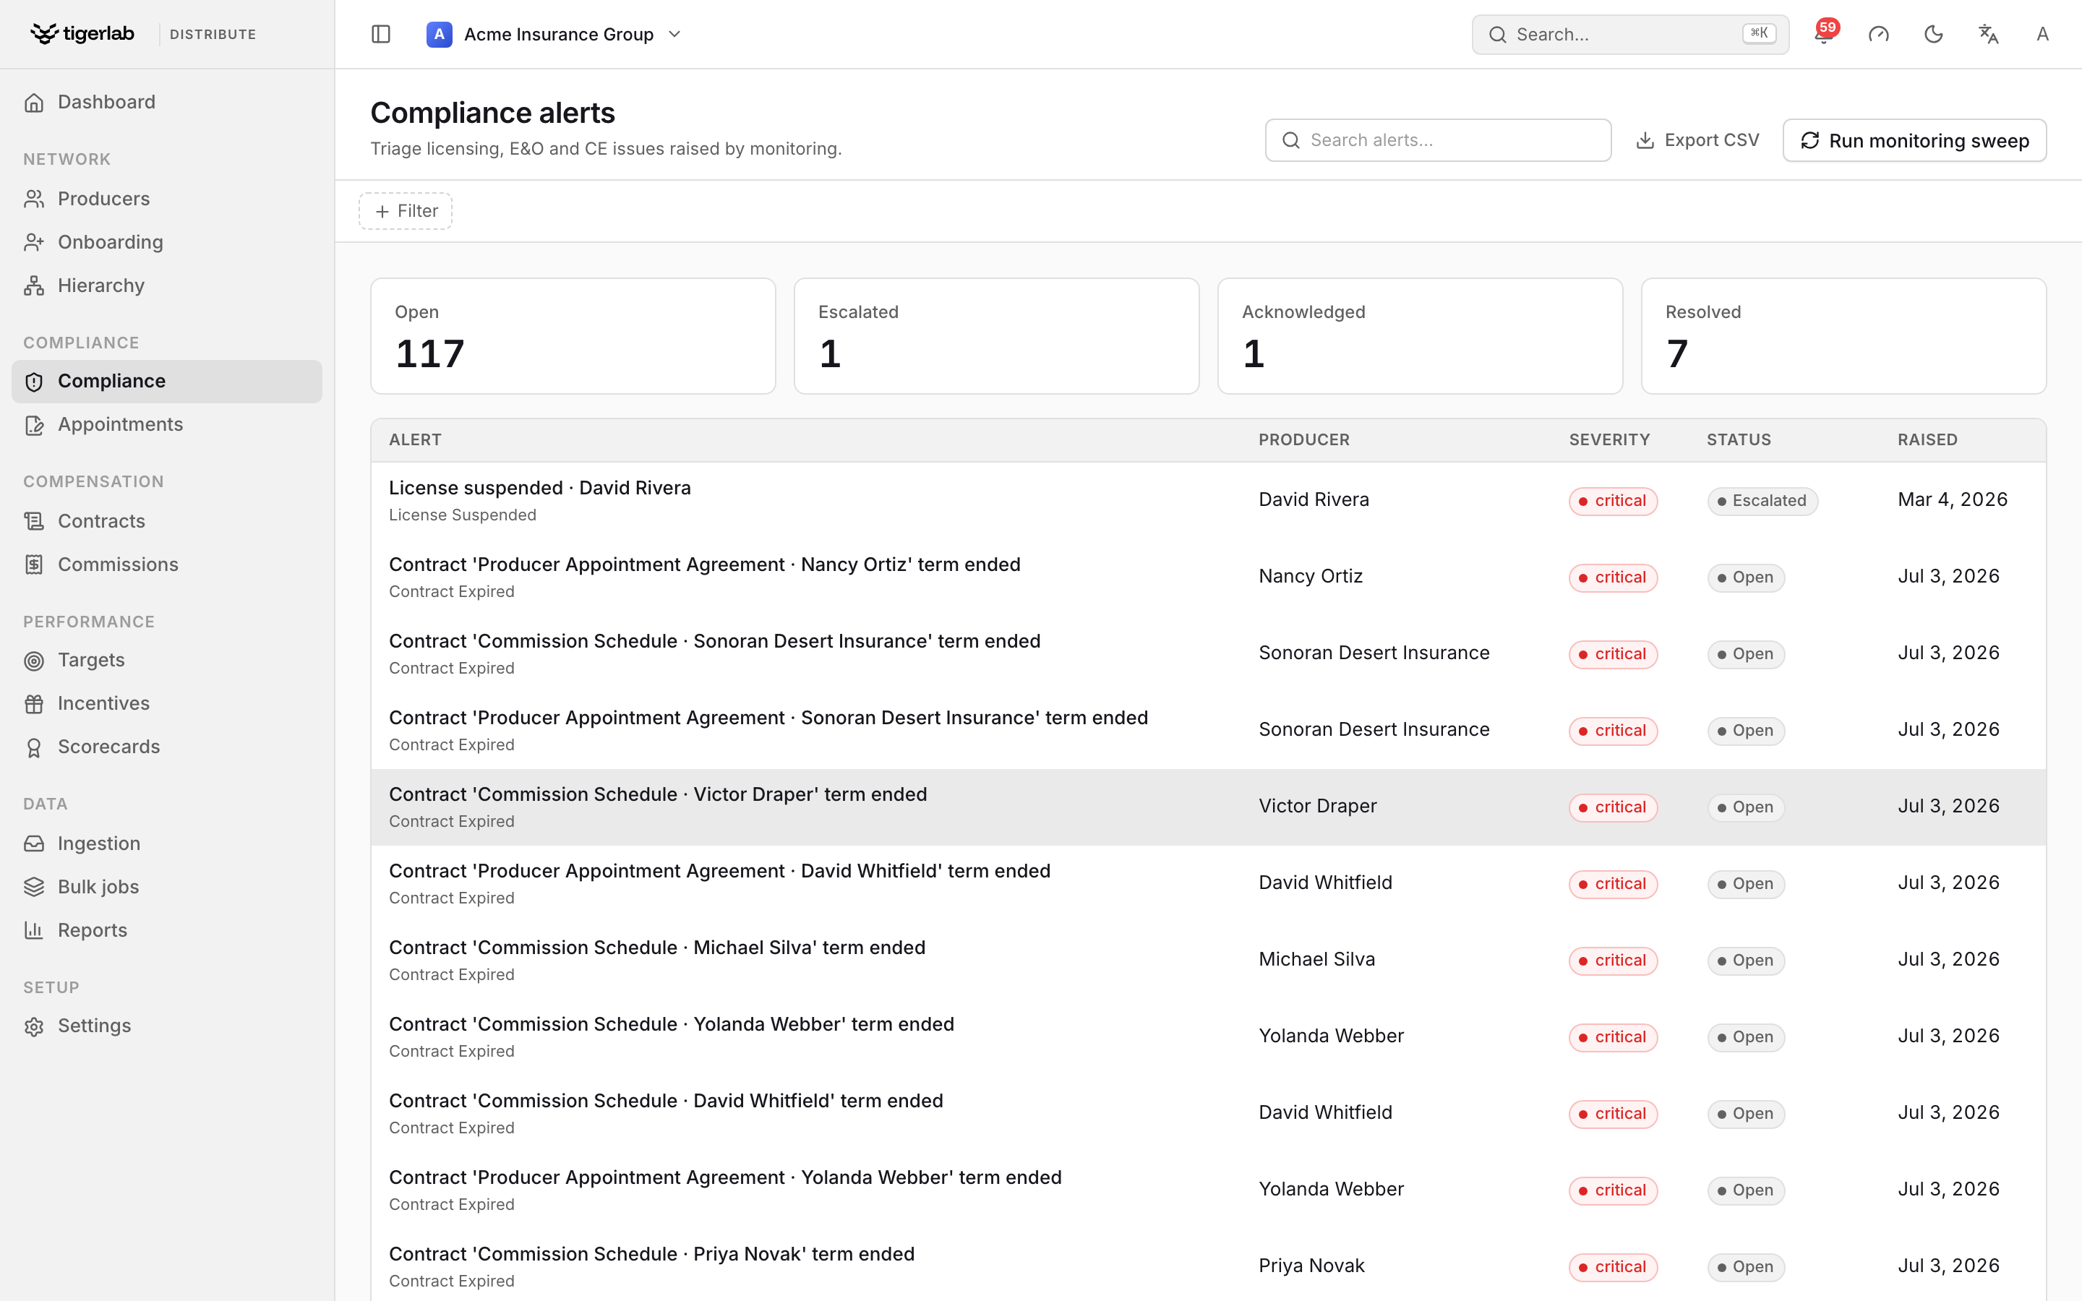Click the Escalated status badge for David Rivera
Screen dimensions: 2082x1301
tap(1762, 501)
